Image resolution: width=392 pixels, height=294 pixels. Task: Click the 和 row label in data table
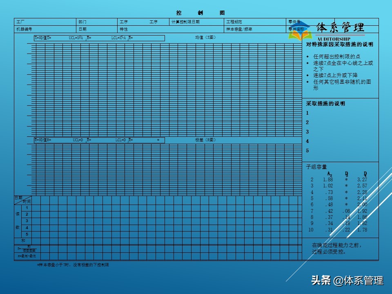click(x=23, y=241)
